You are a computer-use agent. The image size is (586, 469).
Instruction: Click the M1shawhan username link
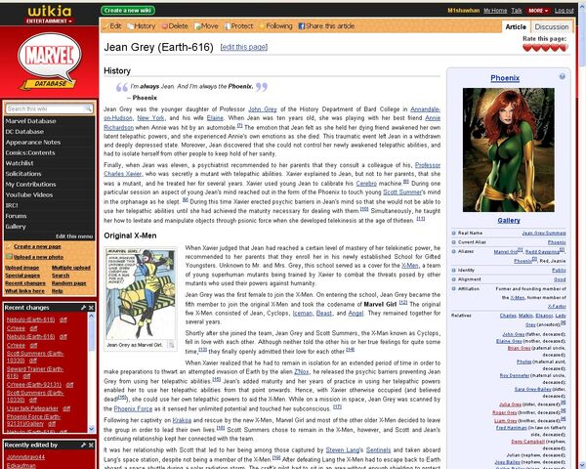pyautogui.click(x=463, y=11)
